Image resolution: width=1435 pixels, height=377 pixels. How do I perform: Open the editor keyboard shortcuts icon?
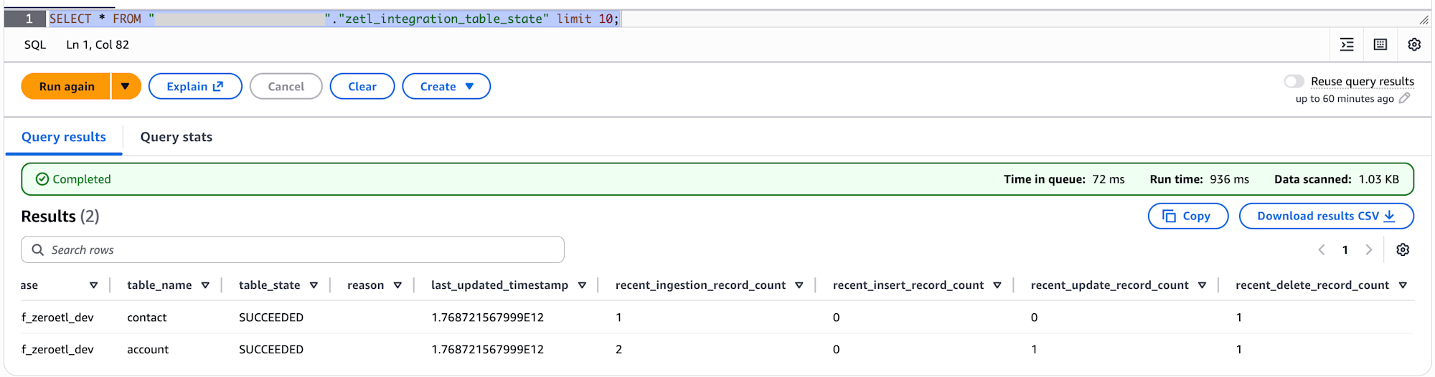pos(1380,44)
